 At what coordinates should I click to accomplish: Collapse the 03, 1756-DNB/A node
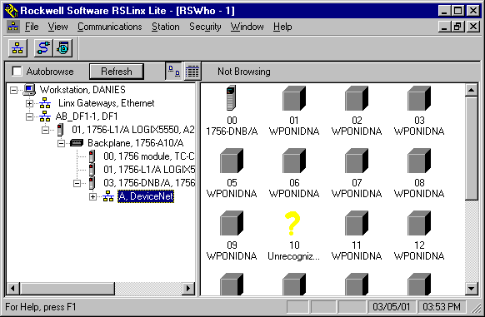77,184
